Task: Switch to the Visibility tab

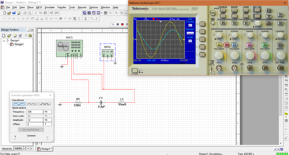Action: tap(18, 148)
